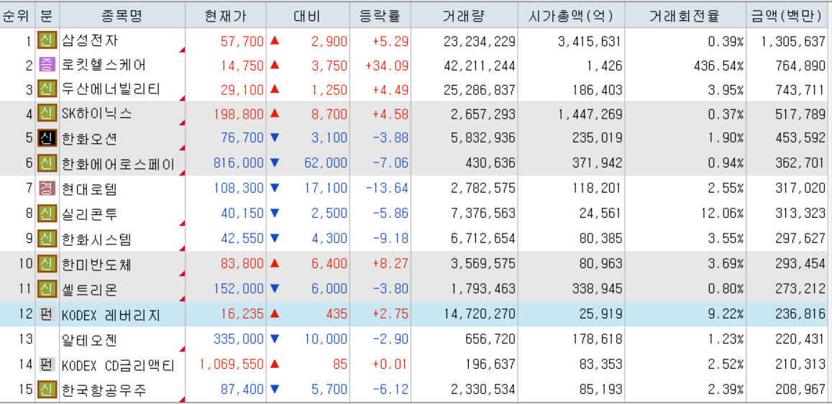Click the purple 증 badge next to 로킷헬스케어
The width and height of the screenshot is (832, 404).
tap(47, 65)
